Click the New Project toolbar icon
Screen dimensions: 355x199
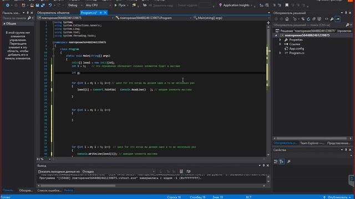coord(23,5)
